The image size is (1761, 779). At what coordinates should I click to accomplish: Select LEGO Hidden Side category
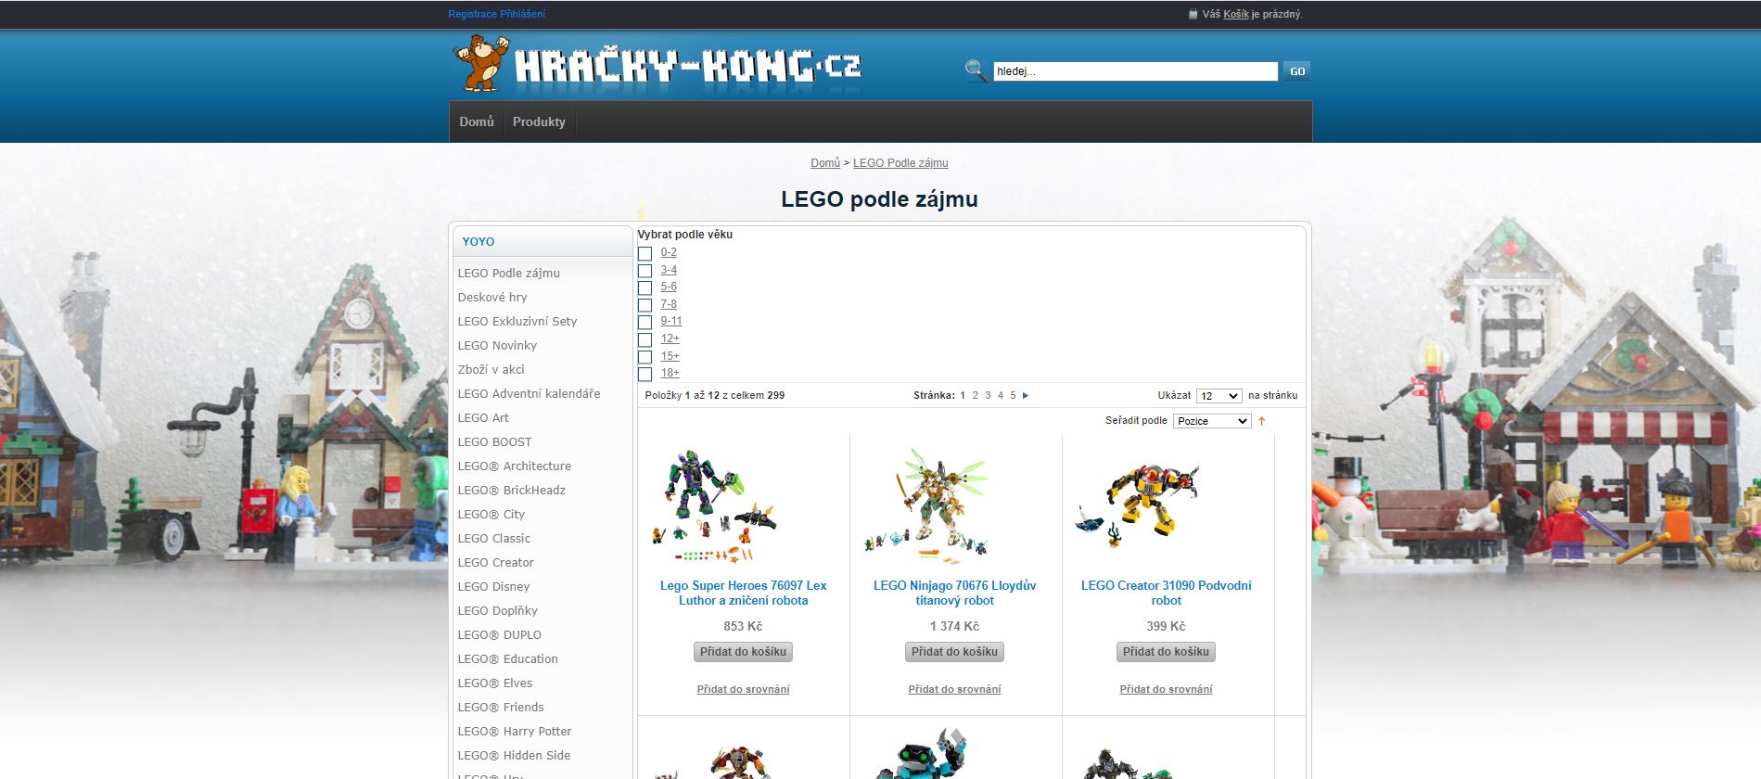[x=514, y=755]
